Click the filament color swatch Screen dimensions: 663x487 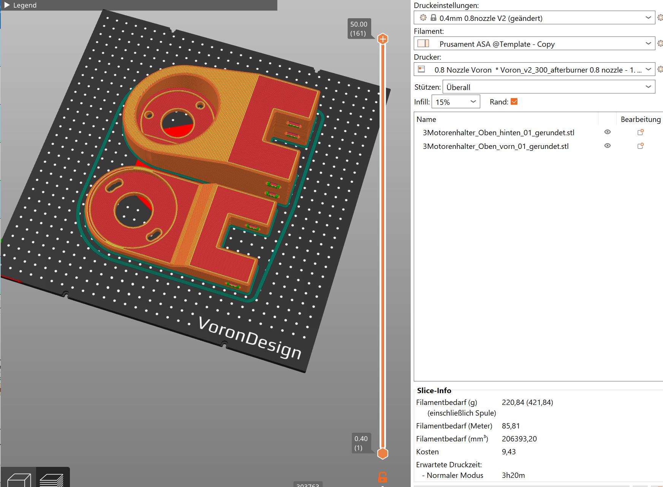point(423,43)
